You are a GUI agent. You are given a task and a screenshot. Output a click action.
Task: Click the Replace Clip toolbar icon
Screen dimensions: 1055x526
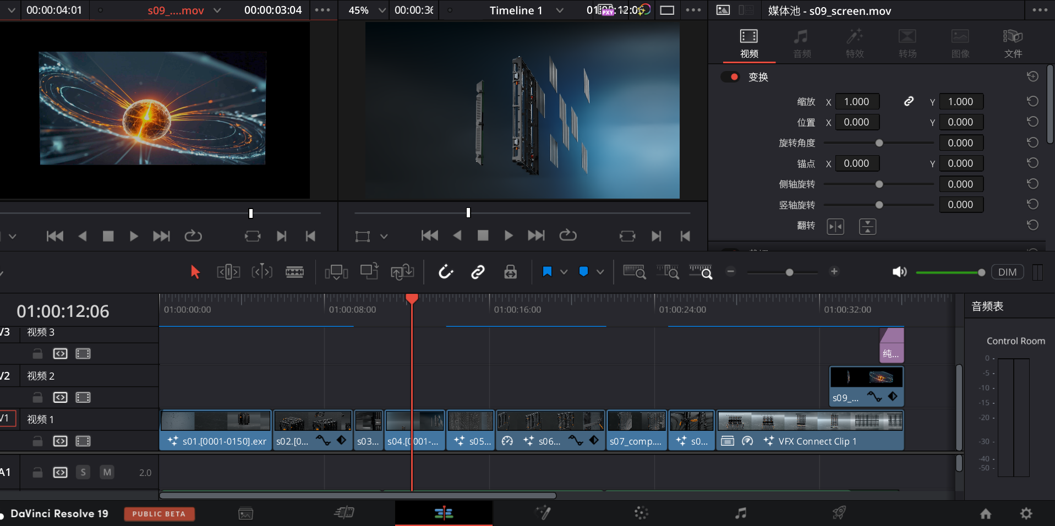[402, 272]
